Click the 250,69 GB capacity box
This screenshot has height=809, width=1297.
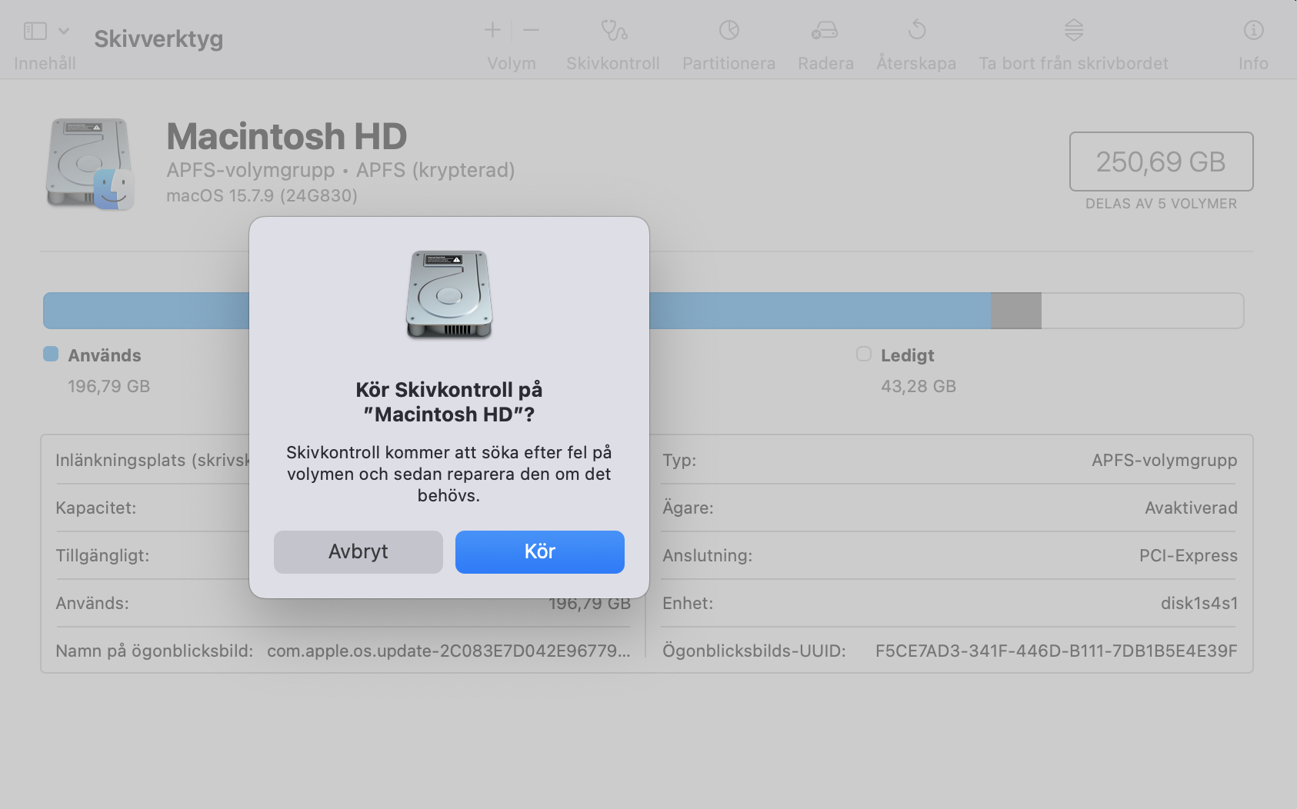pyautogui.click(x=1161, y=161)
